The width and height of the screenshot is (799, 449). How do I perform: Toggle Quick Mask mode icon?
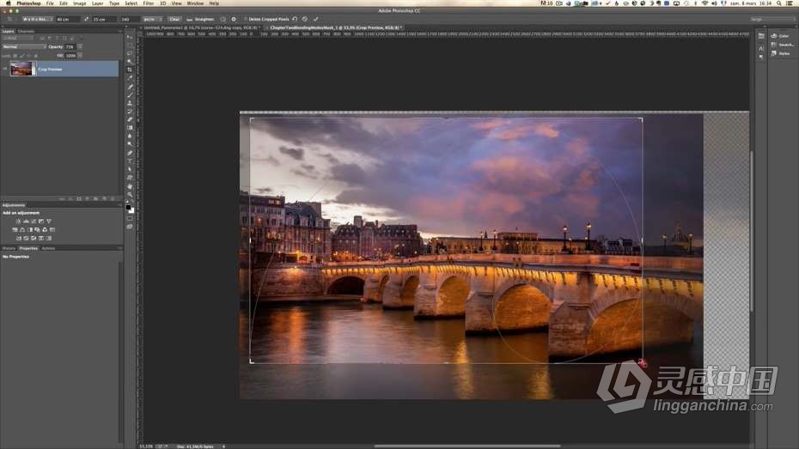click(130, 218)
